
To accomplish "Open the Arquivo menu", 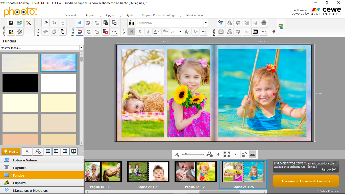I will 90,15.
